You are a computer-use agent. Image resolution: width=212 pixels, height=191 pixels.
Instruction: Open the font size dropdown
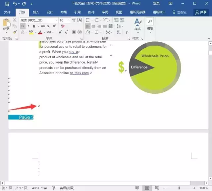click(x=69, y=20)
